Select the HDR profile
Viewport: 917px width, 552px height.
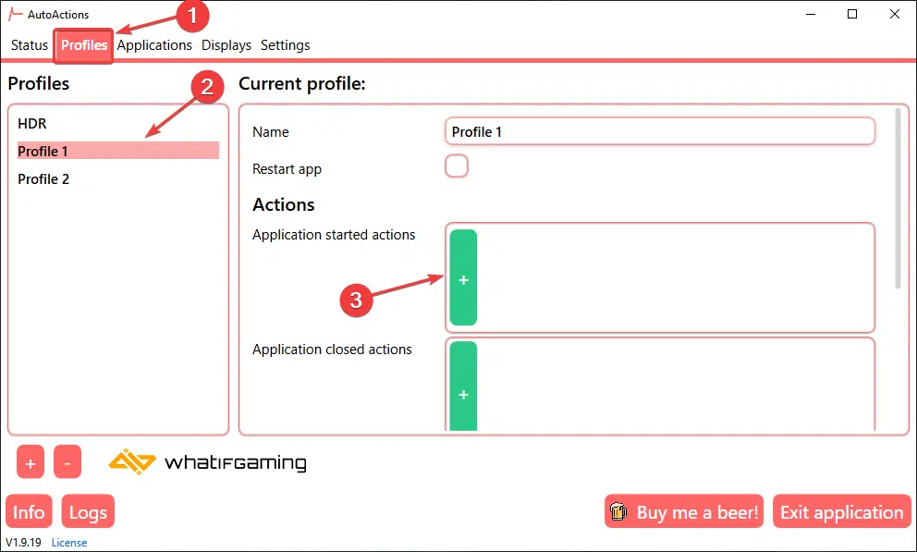tap(32, 123)
